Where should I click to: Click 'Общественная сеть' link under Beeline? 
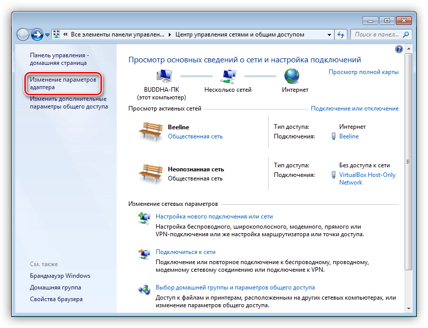pyautogui.click(x=195, y=136)
